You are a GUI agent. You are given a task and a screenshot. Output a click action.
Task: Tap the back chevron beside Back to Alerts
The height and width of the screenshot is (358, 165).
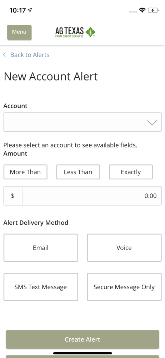pyautogui.click(x=5, y=55)
